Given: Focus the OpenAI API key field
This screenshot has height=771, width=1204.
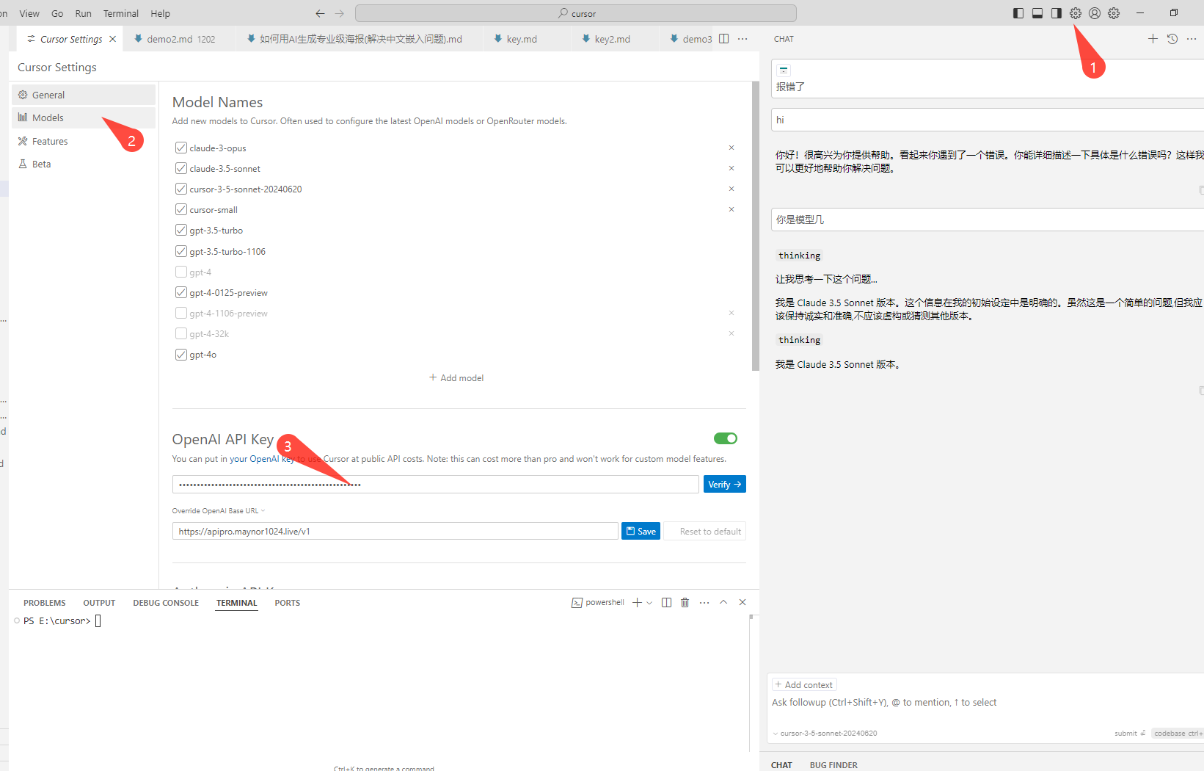Looking at the screenshot, I should 436,484.
